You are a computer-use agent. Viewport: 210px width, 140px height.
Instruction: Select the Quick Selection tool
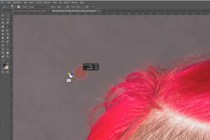[x=7, y=19]
